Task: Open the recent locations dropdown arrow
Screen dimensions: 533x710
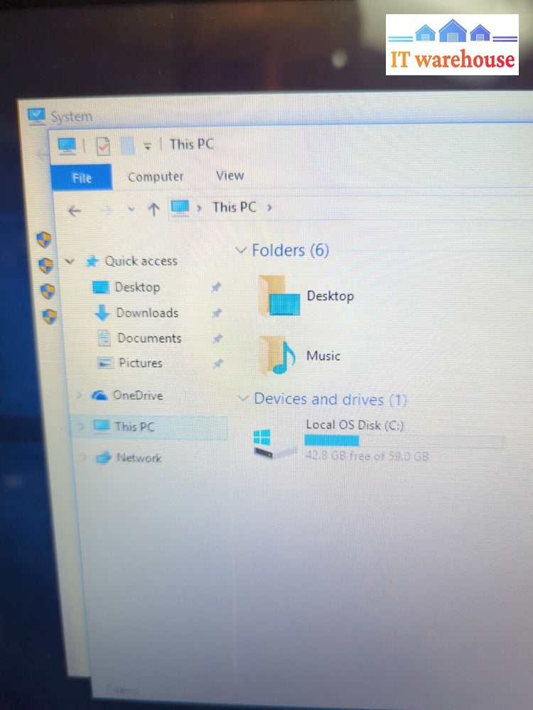Action: pos(131,209)
